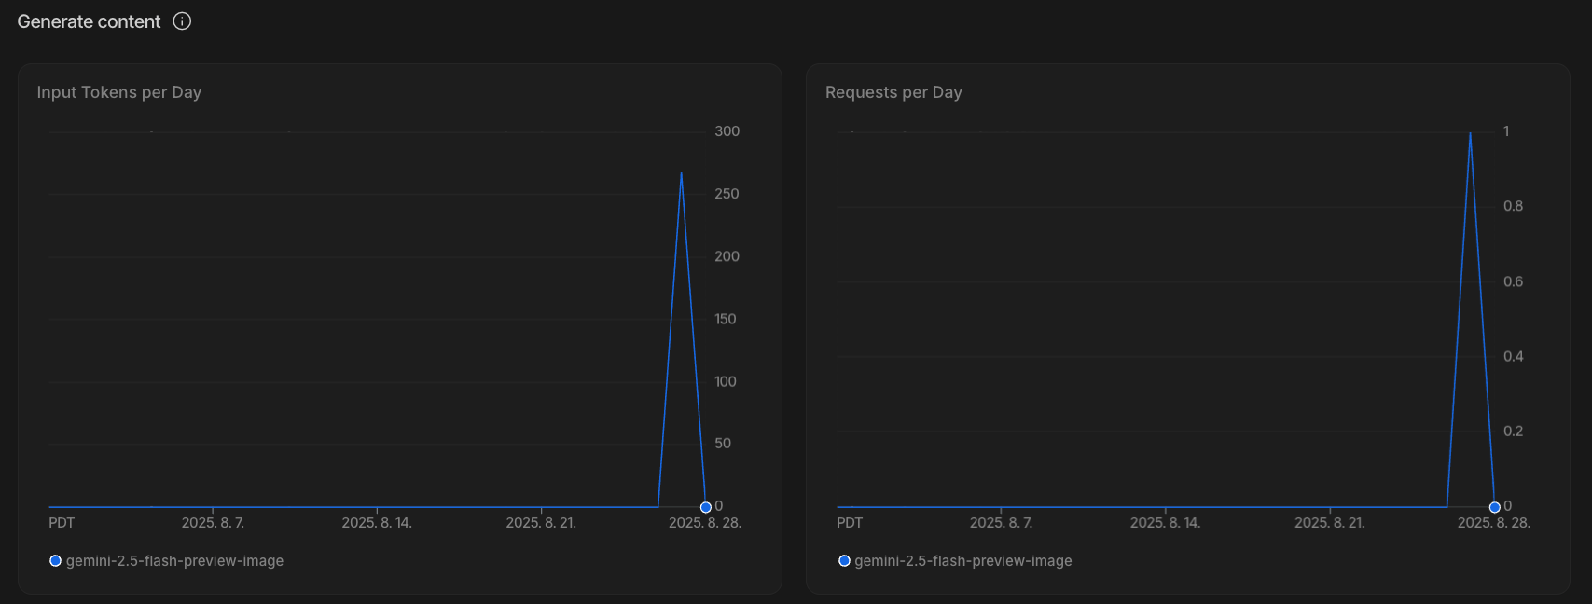The image size is (1592, 604).
Task: Click the info icon beside Generate content
Action: click(183, 21)
